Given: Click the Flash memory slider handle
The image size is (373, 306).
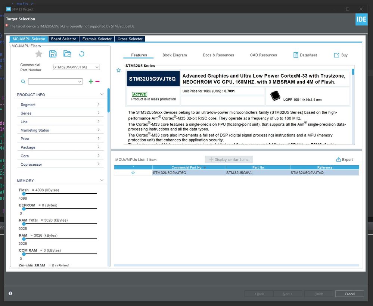Looking at the screenshot, I should (x=24, y=194).
